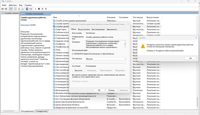Click Обеспечи... description of Служба шлюза row
Image resolution: width=200 pixels, height=115 pixels.
pos(112,21)
